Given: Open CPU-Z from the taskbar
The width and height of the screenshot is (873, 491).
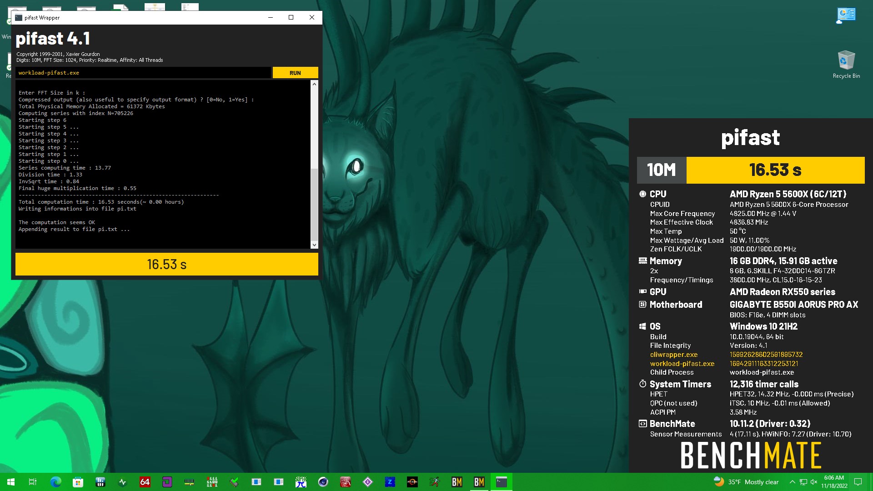Looking at the screenshot, I should 390,482.
